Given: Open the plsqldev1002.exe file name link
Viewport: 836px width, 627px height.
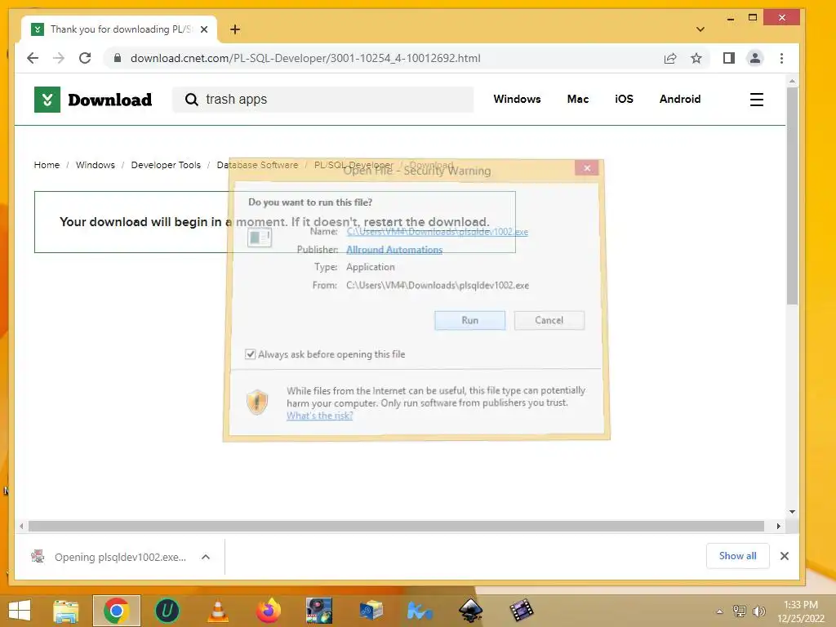Looking at the screenshot, I should point(438,232).
